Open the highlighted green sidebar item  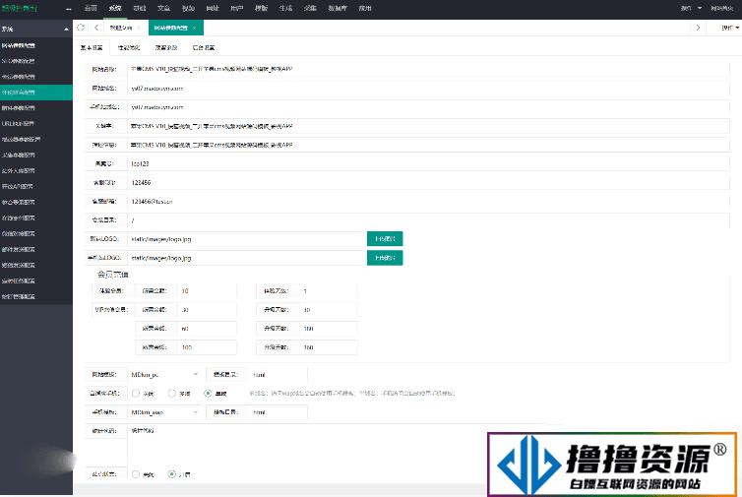(36, 93)
